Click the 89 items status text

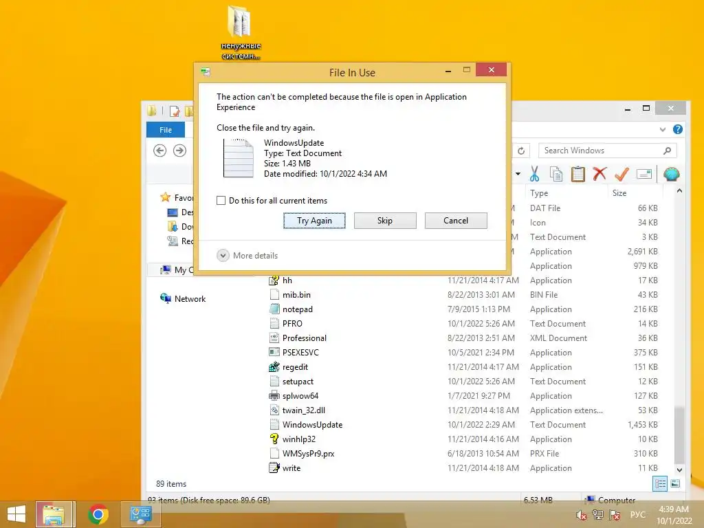[171, 483]
